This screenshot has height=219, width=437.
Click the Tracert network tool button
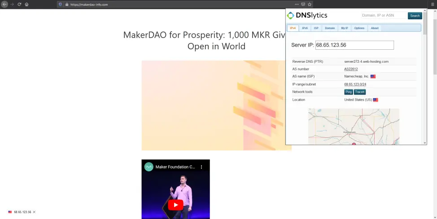359,92
